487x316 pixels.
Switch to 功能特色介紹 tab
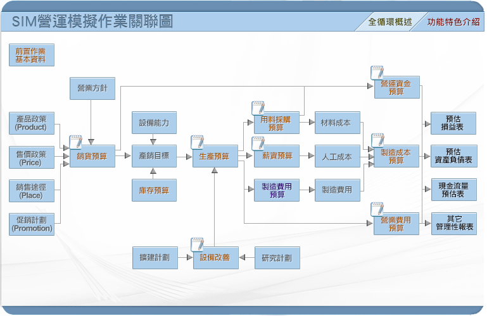coord(453,22)
